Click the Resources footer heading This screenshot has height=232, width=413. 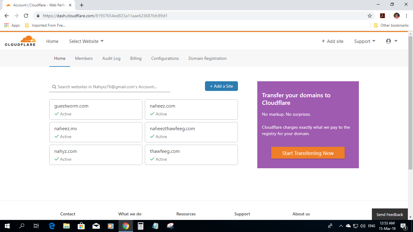coord(186,214)
